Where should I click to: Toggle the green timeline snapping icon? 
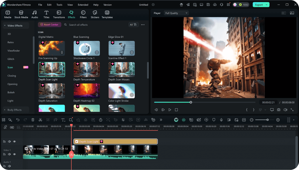(184, 120)
